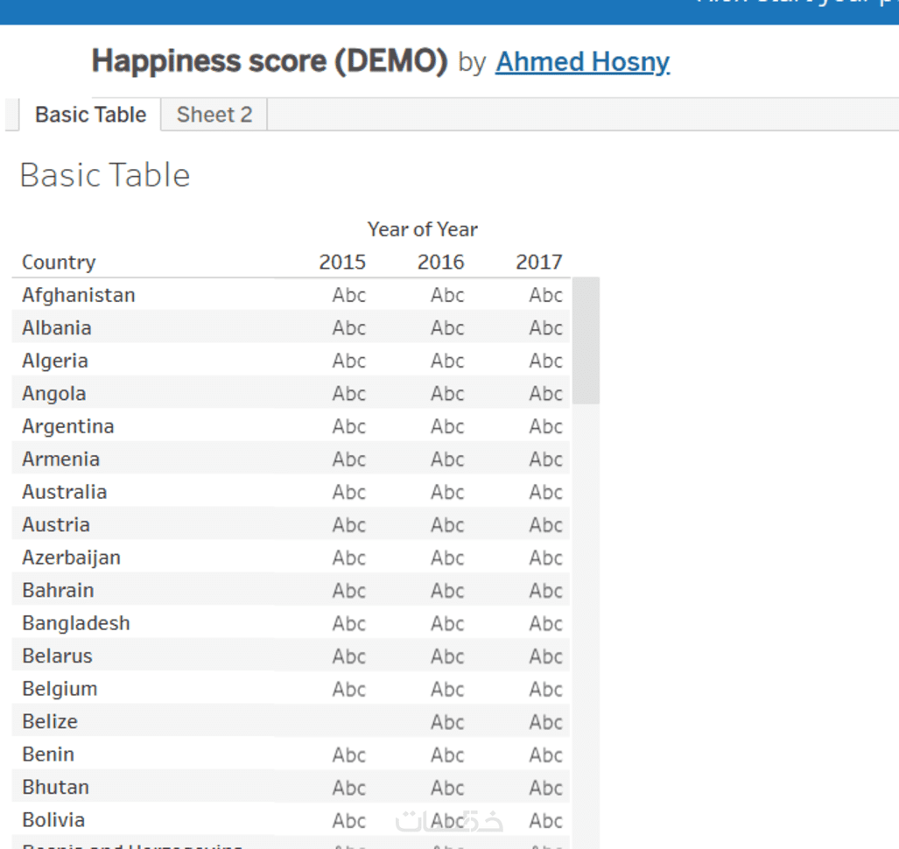Screen dimensions: 899x849
Task: Click the Bahrain row label
Action: tap(58, 591)
